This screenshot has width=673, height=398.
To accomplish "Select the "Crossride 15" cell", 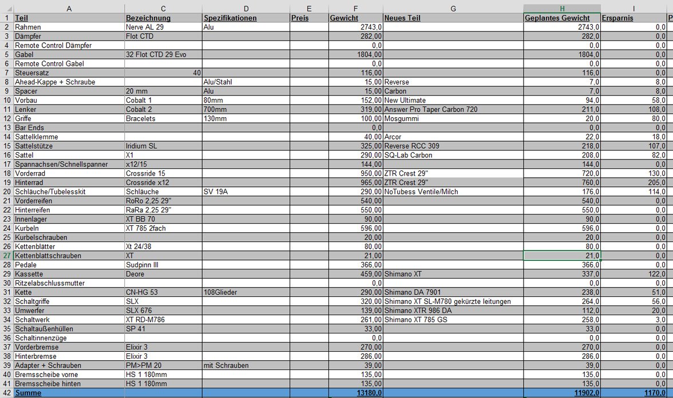I will click(x=163, y=173).
